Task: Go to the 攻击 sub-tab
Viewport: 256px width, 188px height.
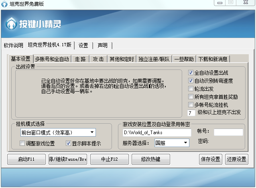Action: pos(98,59)
